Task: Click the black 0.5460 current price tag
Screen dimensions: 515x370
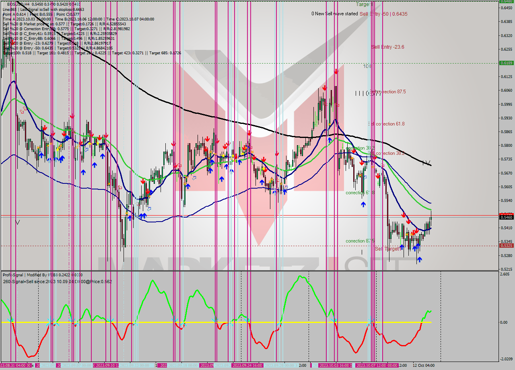Action: (x=506, y=217)
